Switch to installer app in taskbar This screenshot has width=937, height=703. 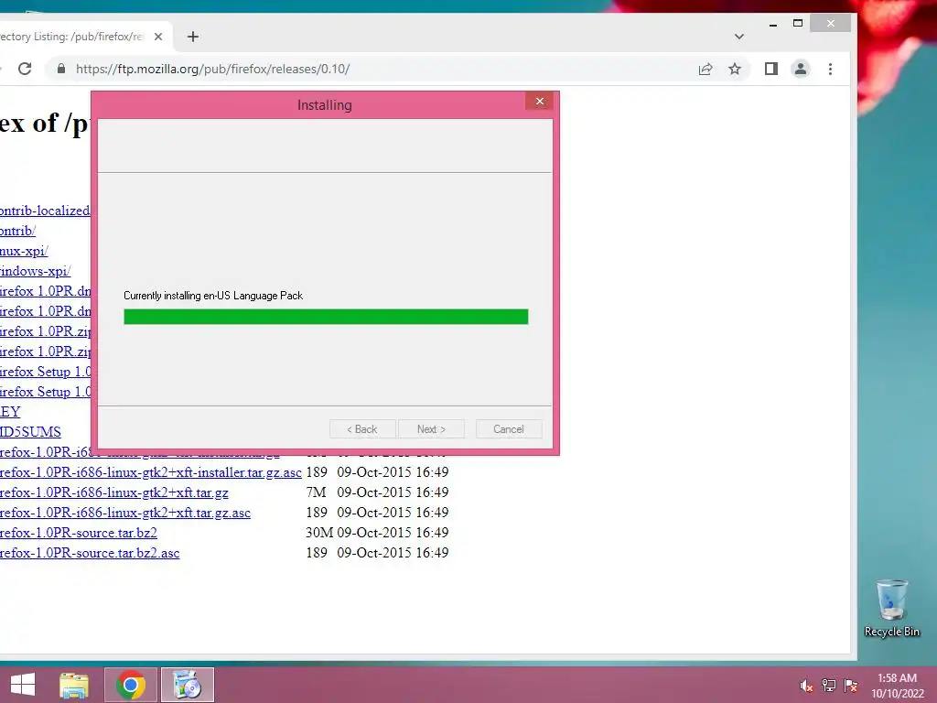click(x=187, y=685)
